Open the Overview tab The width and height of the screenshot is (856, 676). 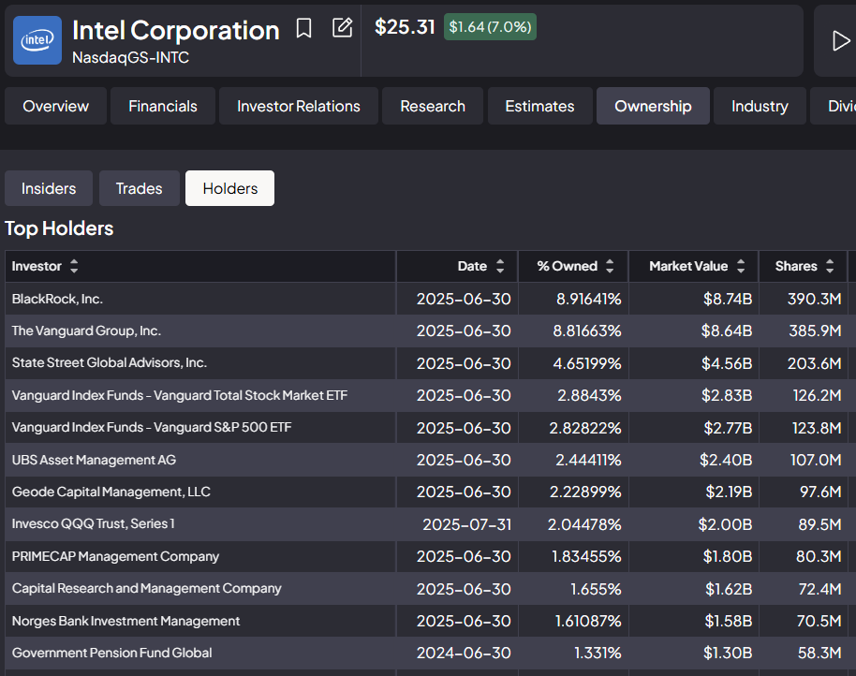coord(55,106)
